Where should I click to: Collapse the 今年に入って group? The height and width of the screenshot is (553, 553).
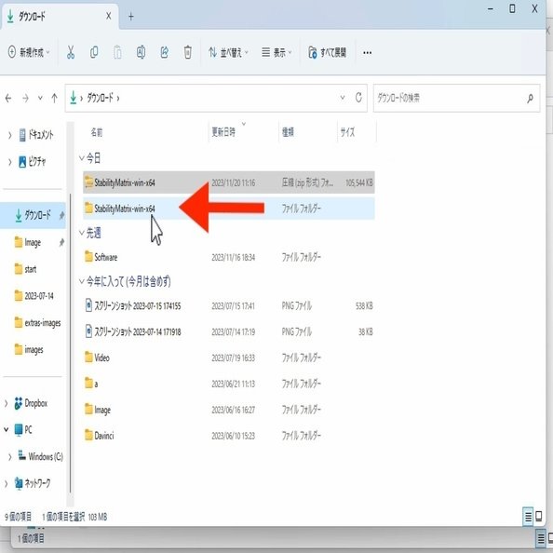click(x=82, y=281)
